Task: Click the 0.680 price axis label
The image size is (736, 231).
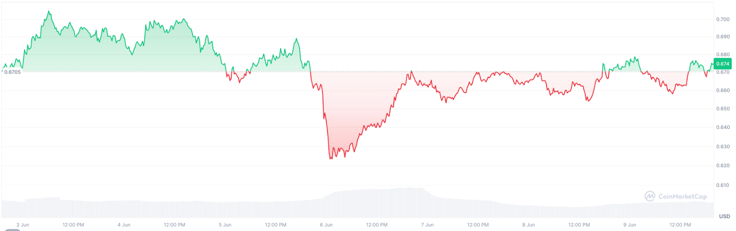Action: (723, 55)
